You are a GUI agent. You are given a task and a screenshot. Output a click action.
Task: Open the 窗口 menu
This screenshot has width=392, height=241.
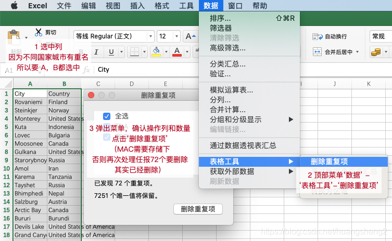coord(235,6)
